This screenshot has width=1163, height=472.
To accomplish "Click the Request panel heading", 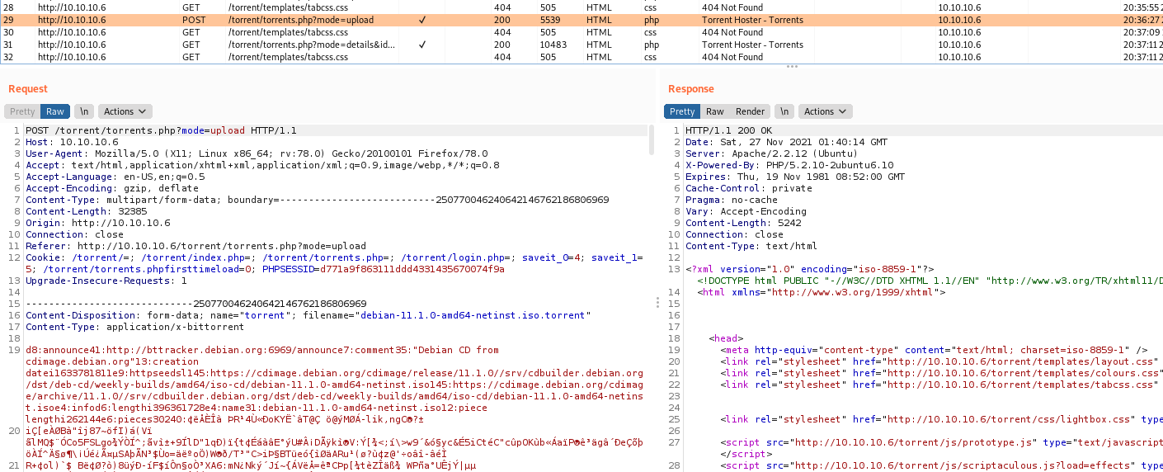I will click(28, 89).
